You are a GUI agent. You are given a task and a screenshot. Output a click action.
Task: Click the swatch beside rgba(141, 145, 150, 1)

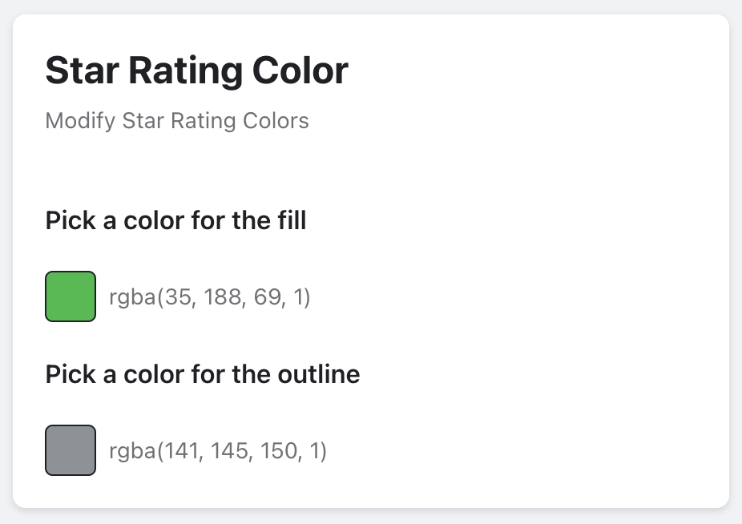(71, 450)
